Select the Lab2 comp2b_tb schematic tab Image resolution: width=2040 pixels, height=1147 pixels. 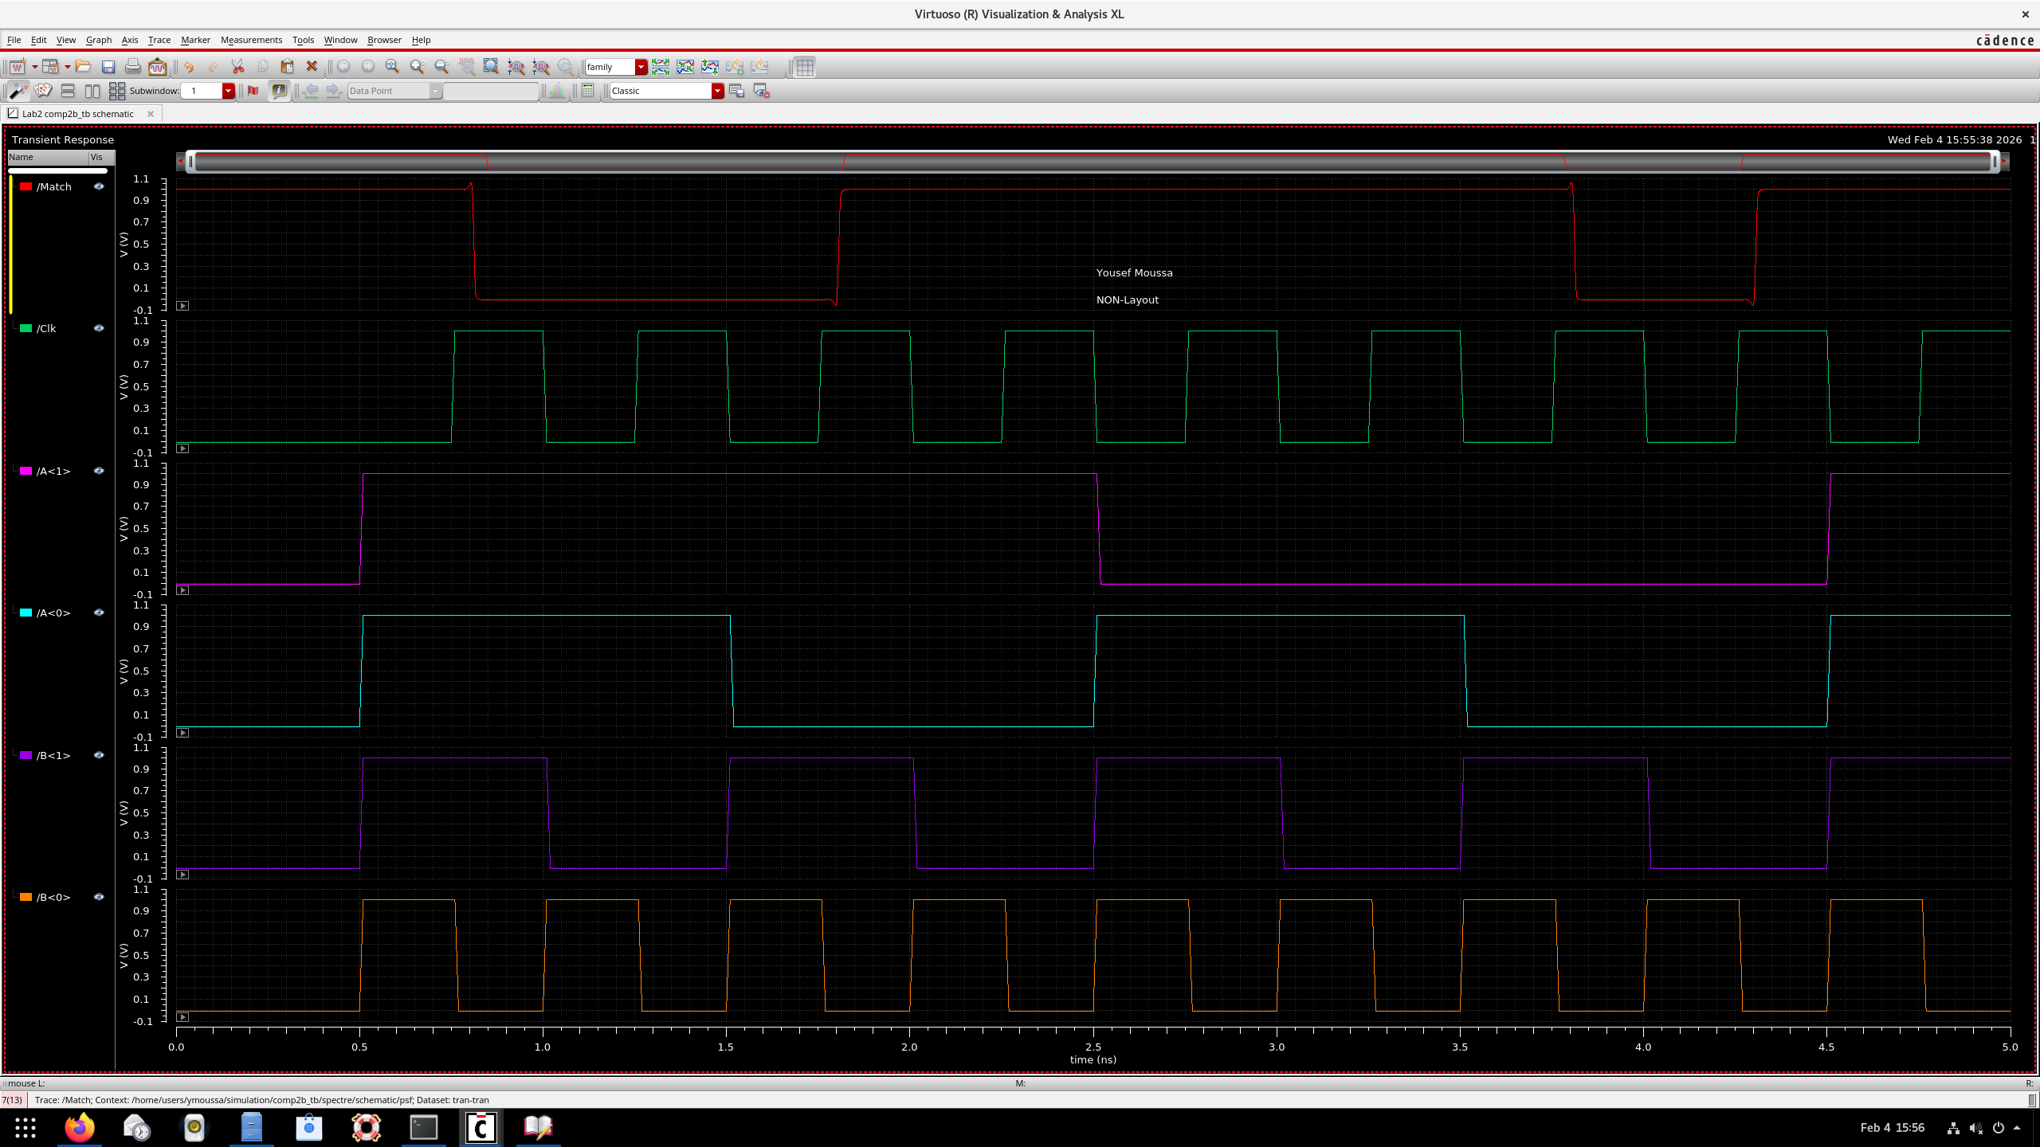point(80,113)
